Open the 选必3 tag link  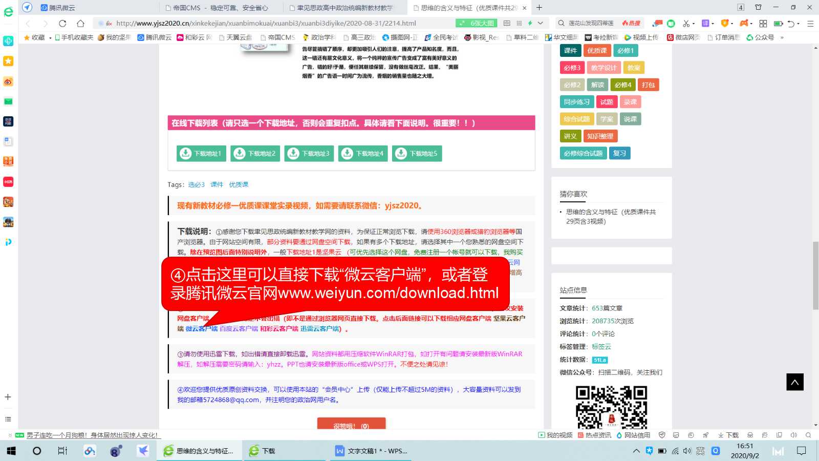click(x=196, y=184)
